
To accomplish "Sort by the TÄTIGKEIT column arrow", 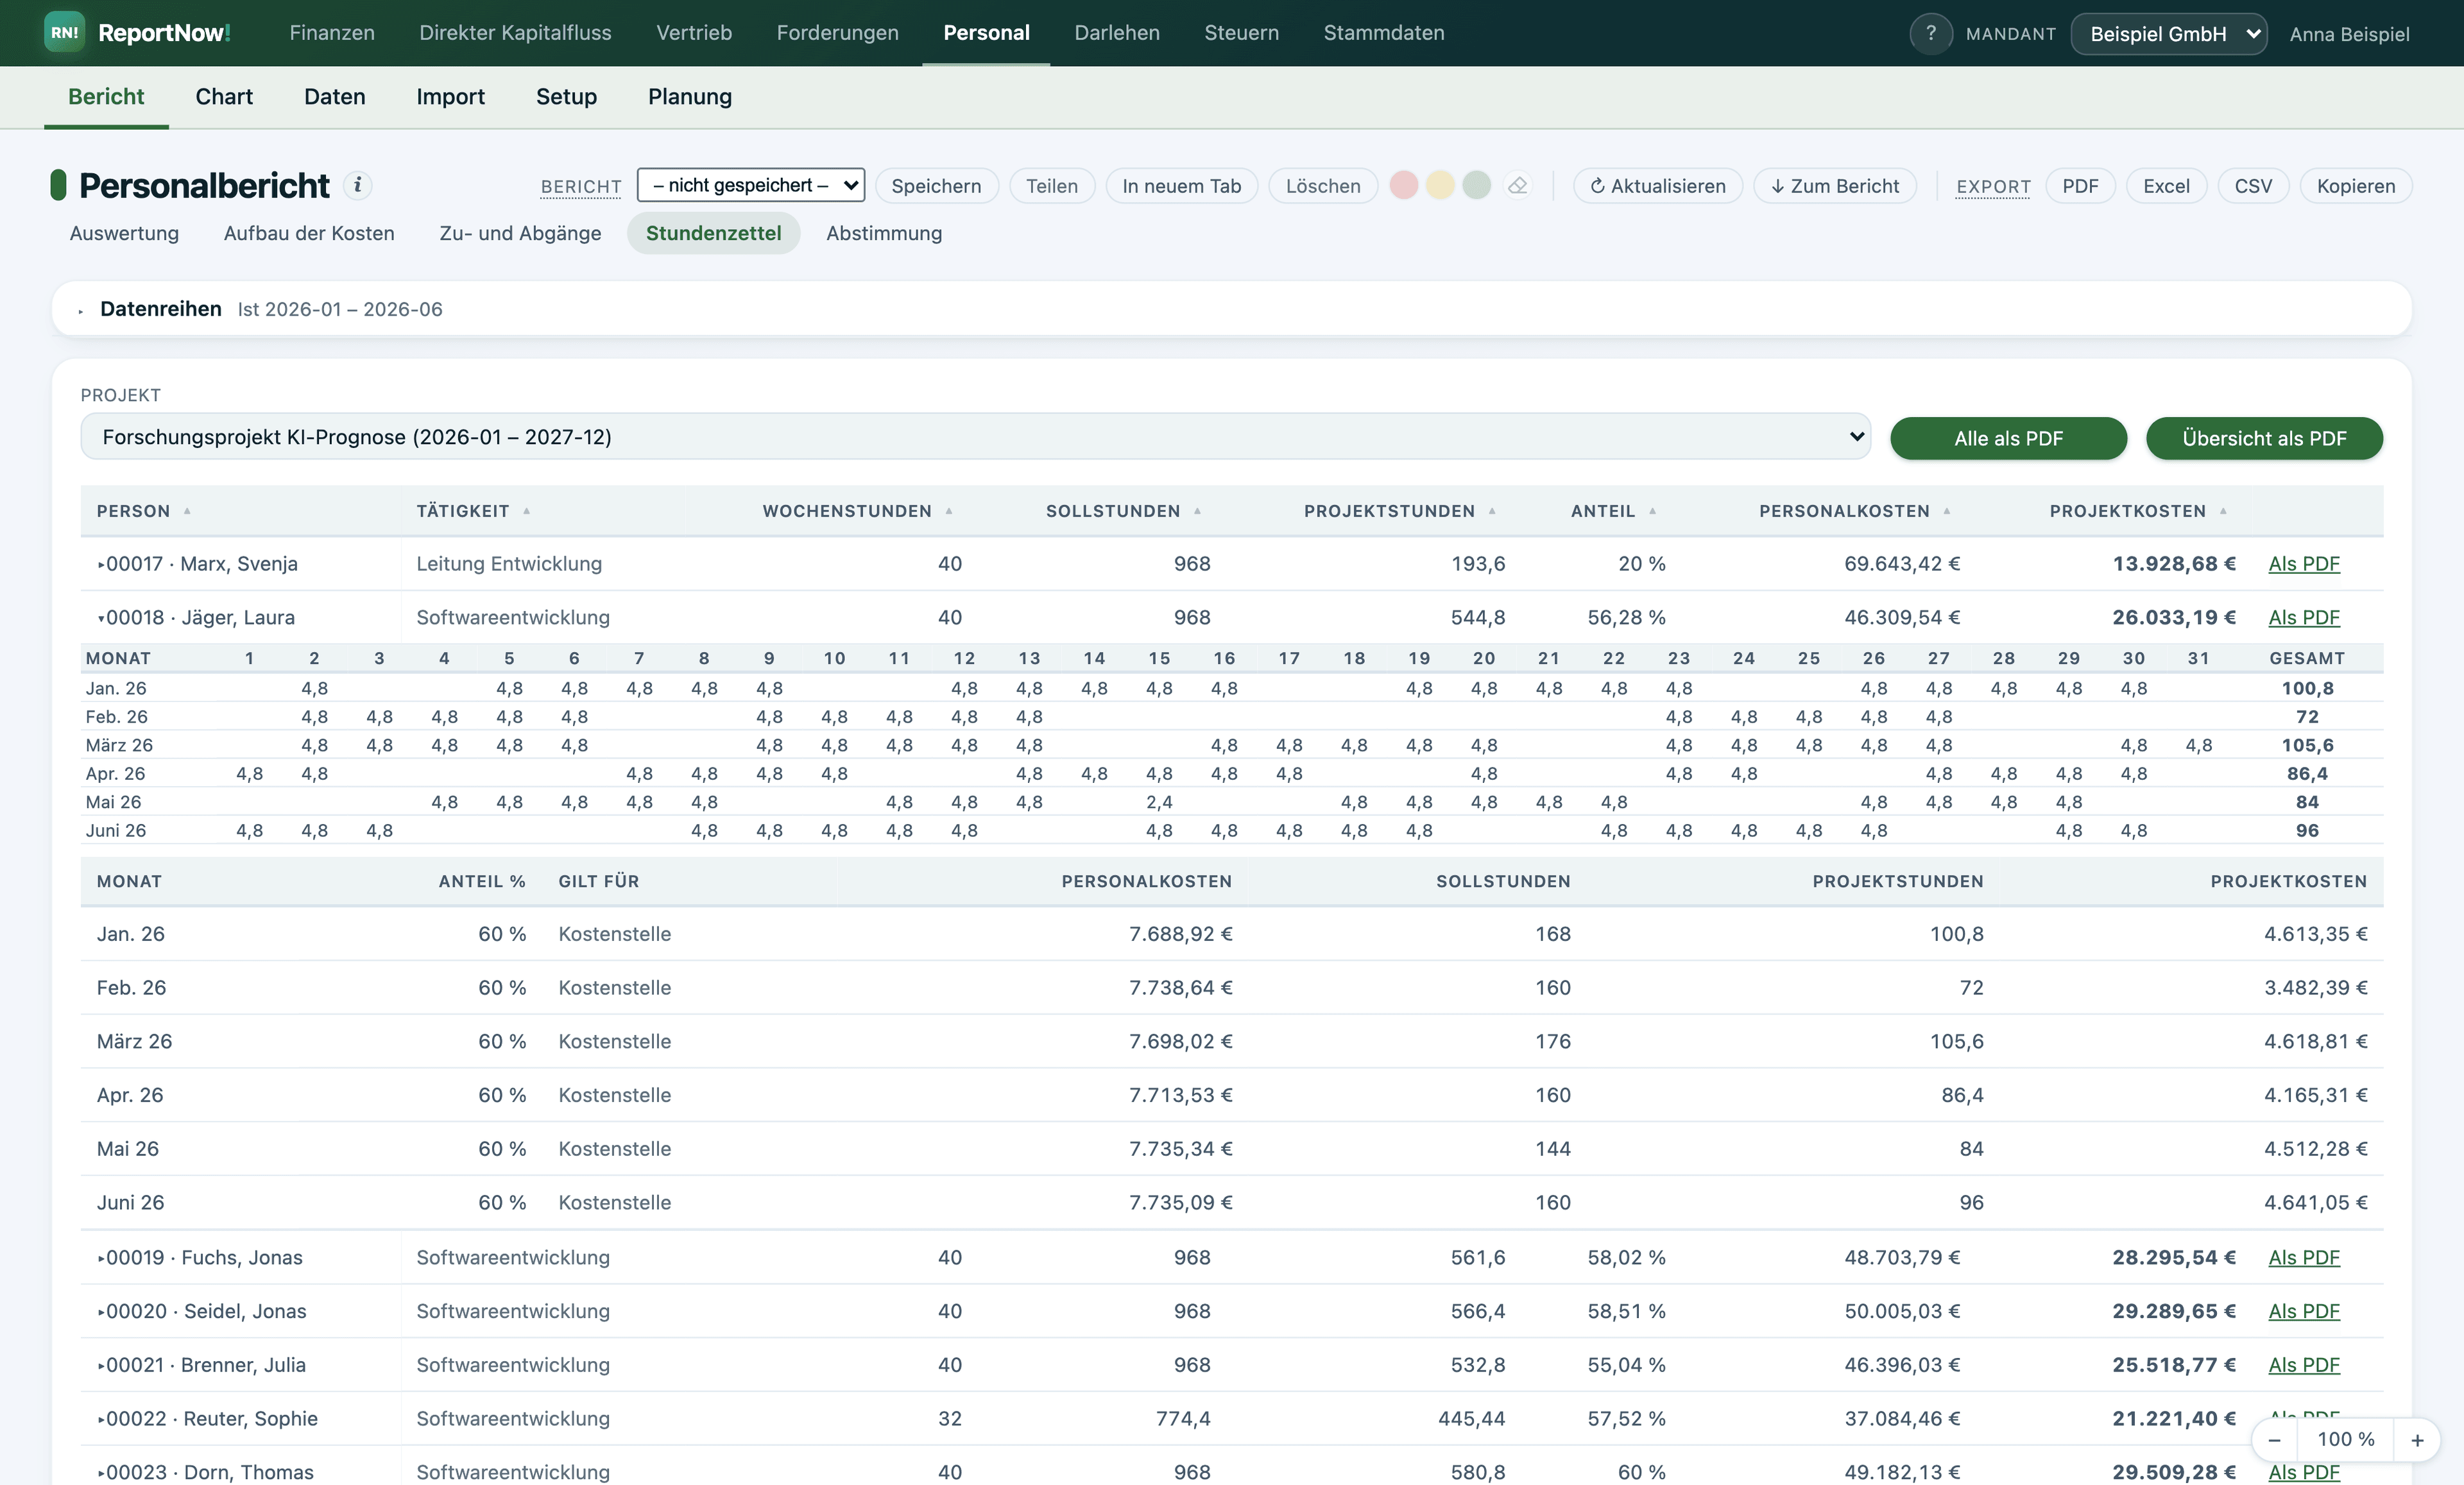I will pyautogui.click(x=526, y=511).
